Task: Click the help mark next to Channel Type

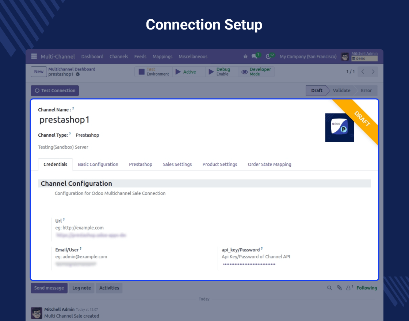Action: [70, 134]
